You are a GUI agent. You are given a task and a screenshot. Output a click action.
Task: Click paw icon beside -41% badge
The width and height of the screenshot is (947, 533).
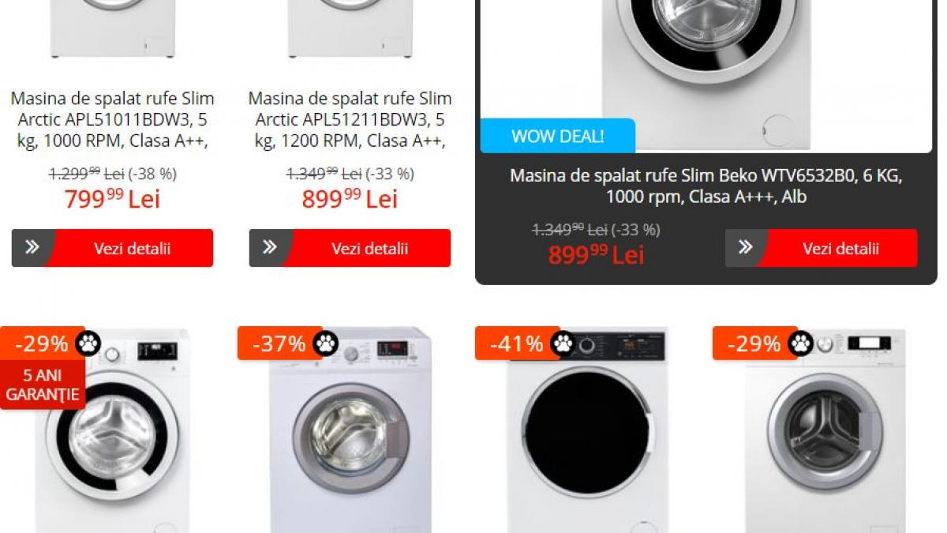click(x=563, y=343)
